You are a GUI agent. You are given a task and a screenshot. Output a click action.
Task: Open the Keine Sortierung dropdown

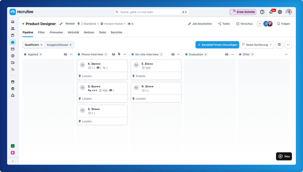[x=257, y=45]
